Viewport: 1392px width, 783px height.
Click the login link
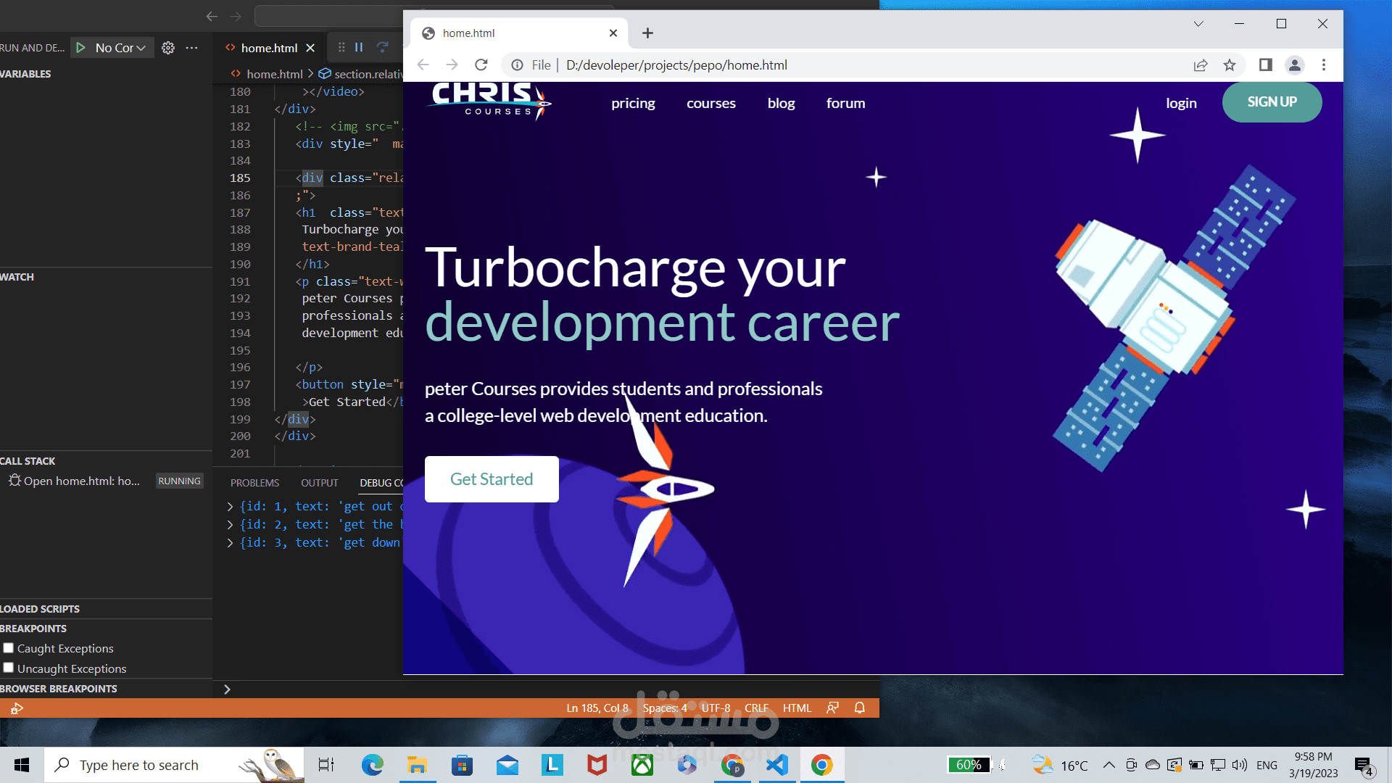[x=1181, y=103]
